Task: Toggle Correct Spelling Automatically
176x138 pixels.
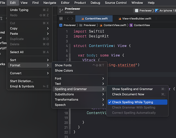Action: [137, 113]
